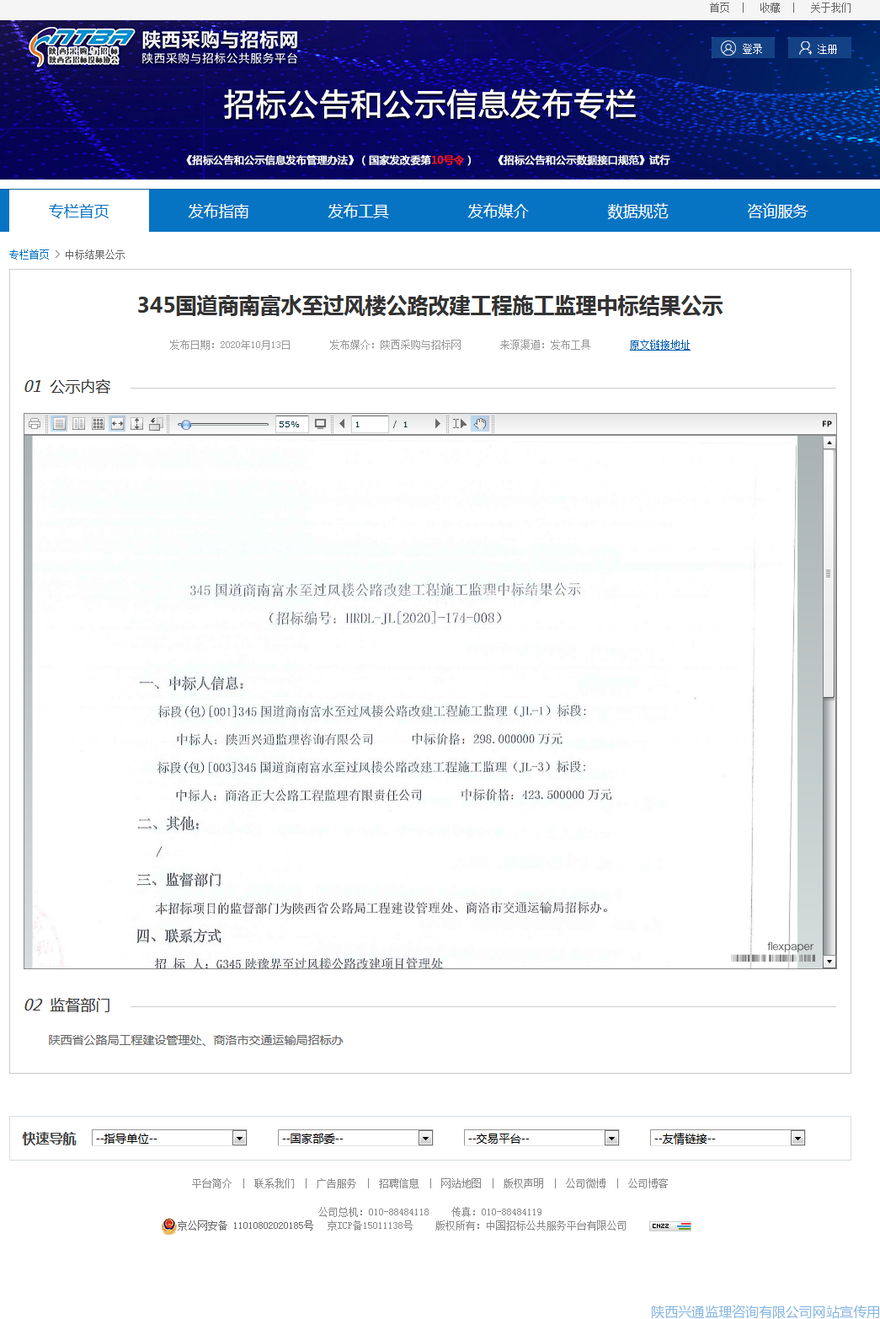This screenshot has width=880, height=1319.
Task: Click the 平台简介 footer link
Action: tap(212, 1183)
